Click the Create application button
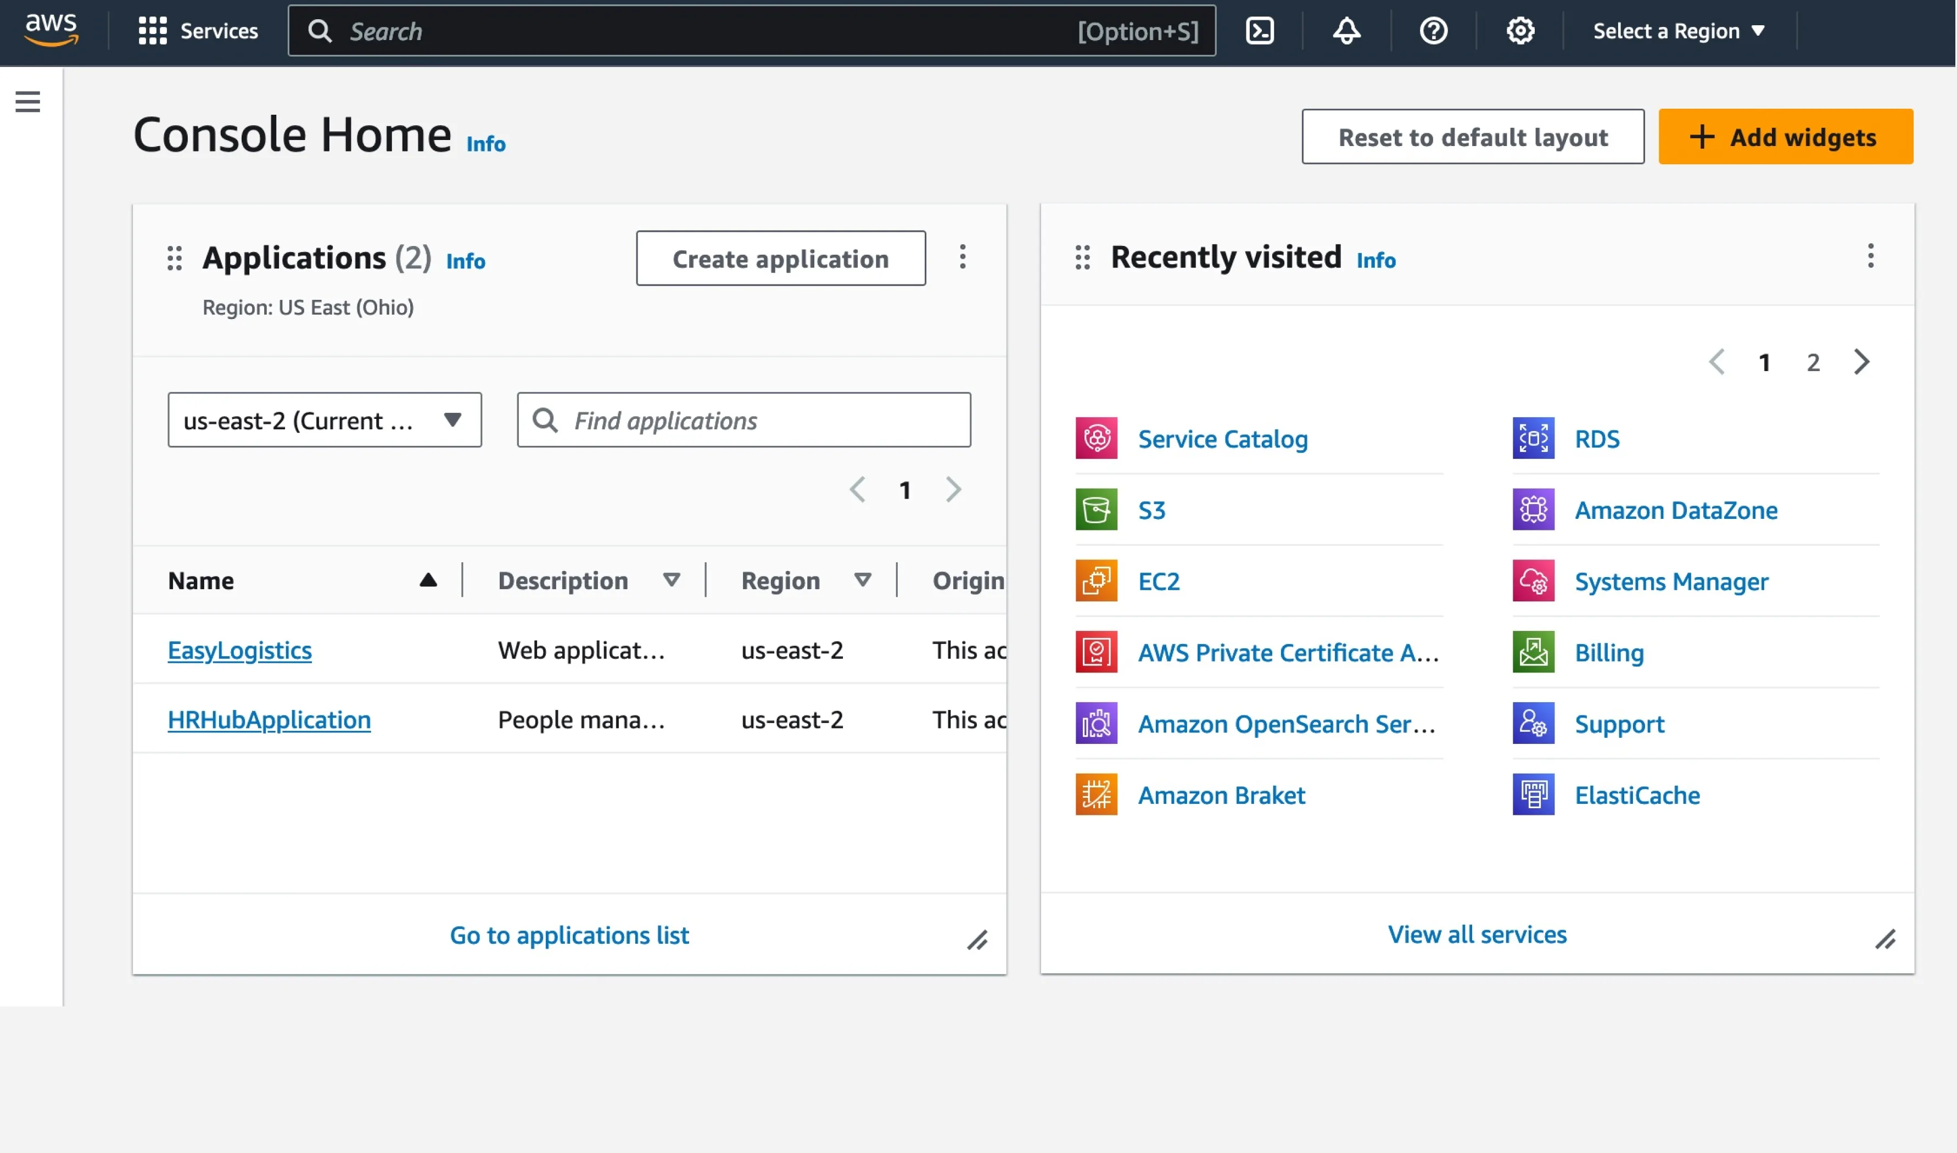The height and width of the screenshot is (1153, 1957). pos(780,259)
